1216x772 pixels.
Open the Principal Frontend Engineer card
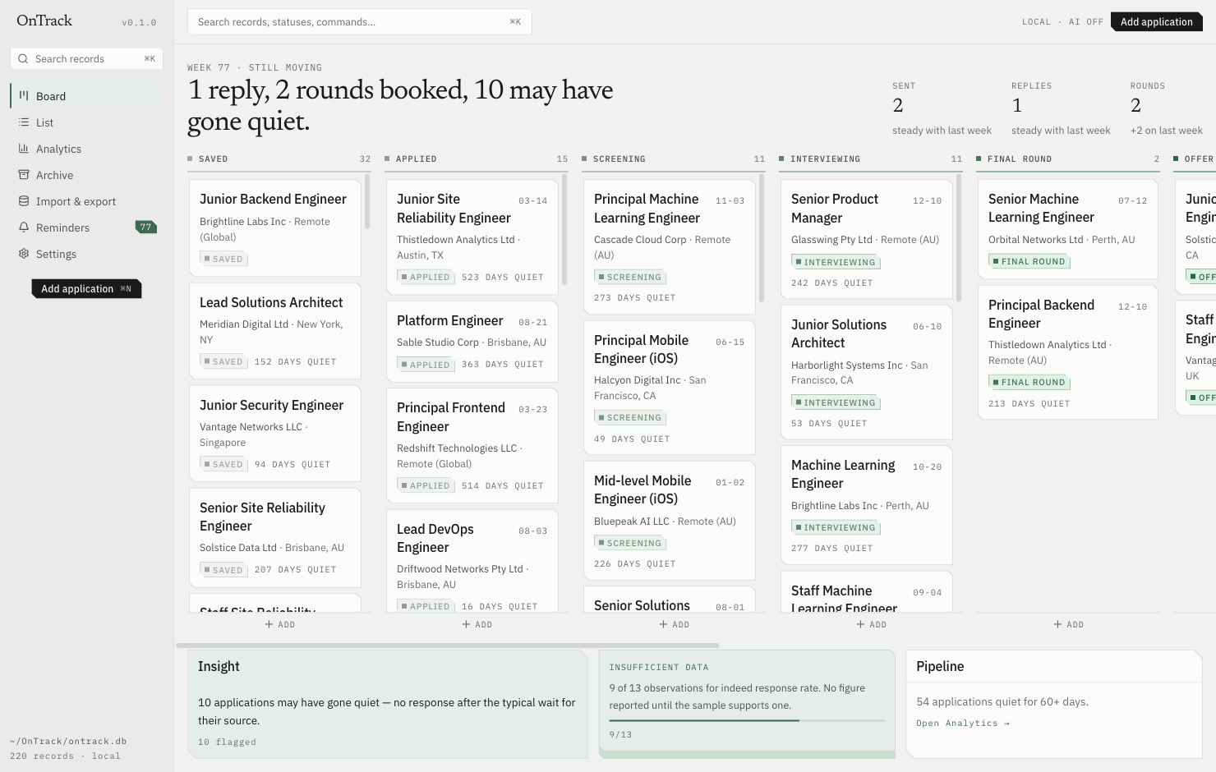coord(472,446)
